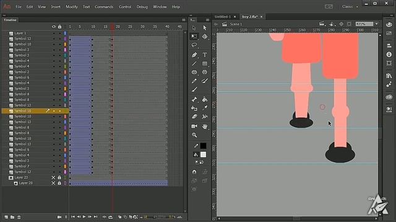Select the Subselection tool
This screenshot has height=222, width=396.
205,28
